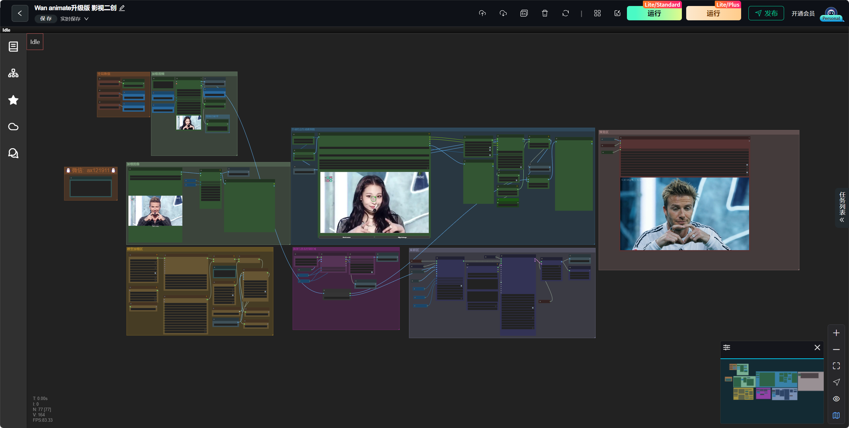Click the download cloud icon
Viewport: 849px width, 428px height.
pyautogui.click(x=503, y=13)
